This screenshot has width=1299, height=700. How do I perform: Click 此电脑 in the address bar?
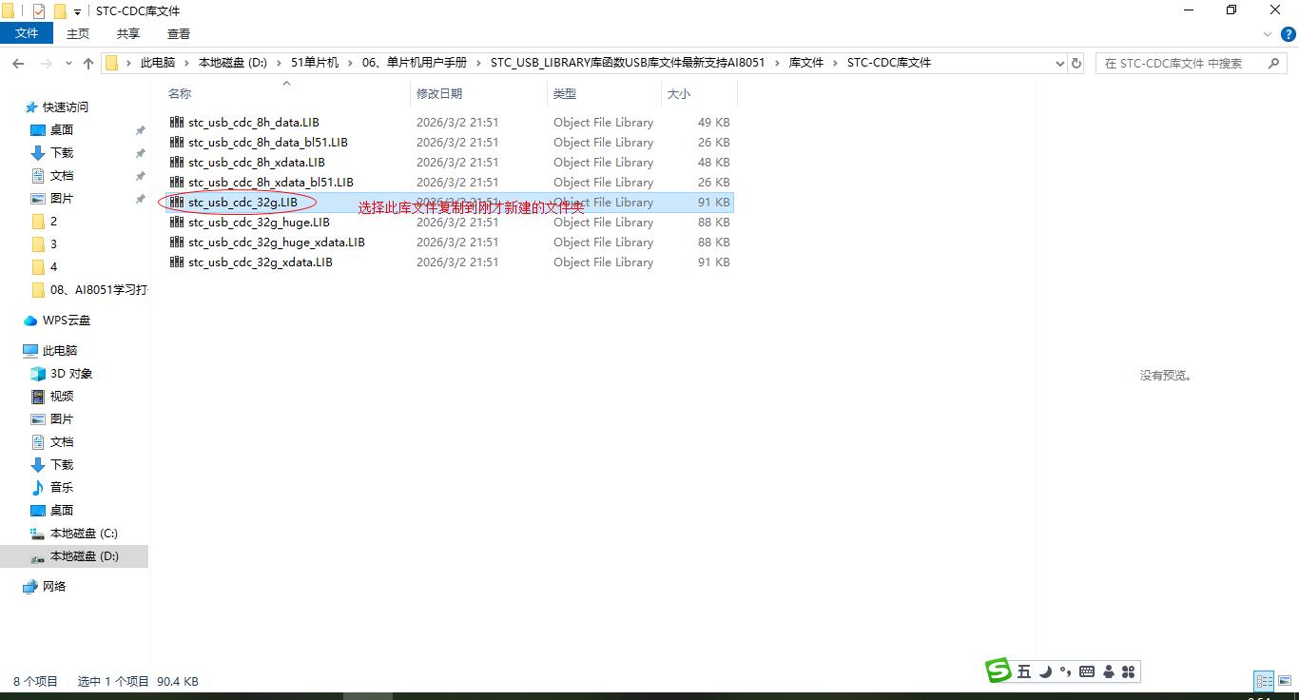(158, 63)
